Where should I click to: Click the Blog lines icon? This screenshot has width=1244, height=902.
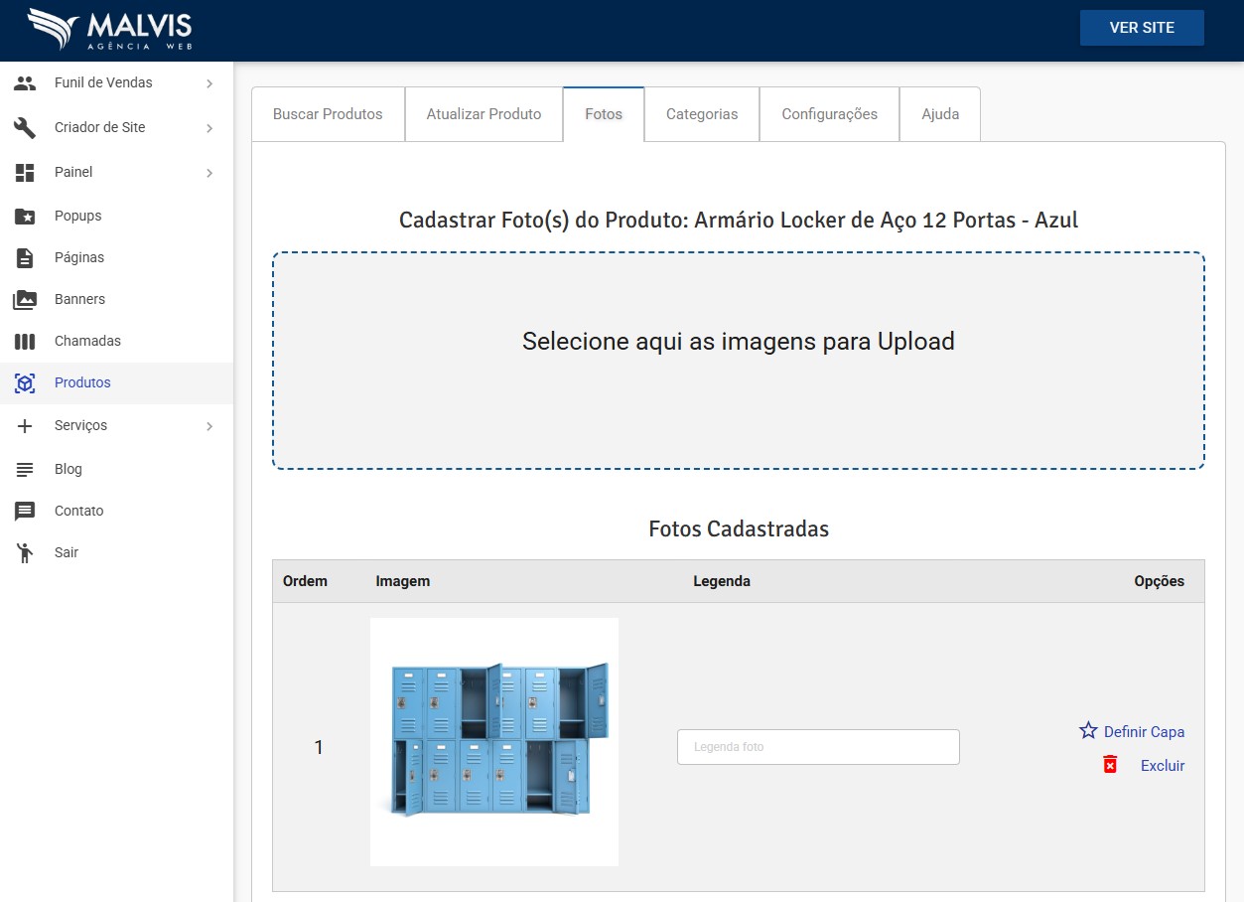pos(25,469)
